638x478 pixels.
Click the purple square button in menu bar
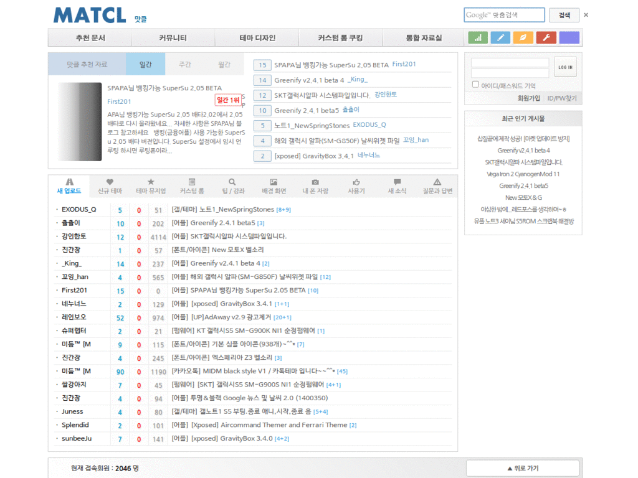[569, 38]
